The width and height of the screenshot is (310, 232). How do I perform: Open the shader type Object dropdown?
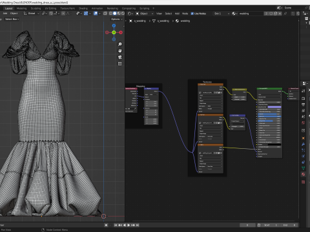pyautogui.click(x=145, y=14)
